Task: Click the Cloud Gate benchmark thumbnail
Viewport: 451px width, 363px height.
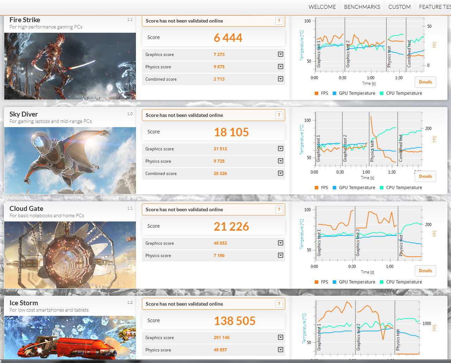Action: 70,255
